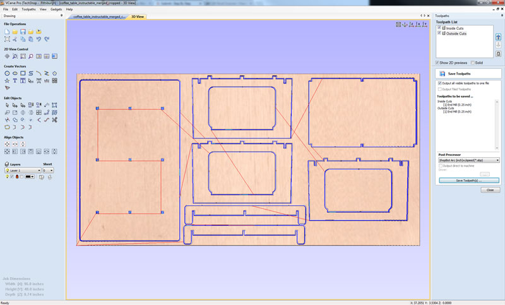505x305 pixels.
Task: Save the current file
Action: coord(23,32)
